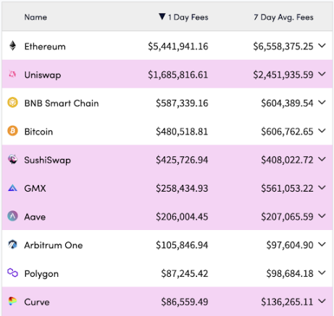Expand the Curve row chevron

(x=322, y=301)
